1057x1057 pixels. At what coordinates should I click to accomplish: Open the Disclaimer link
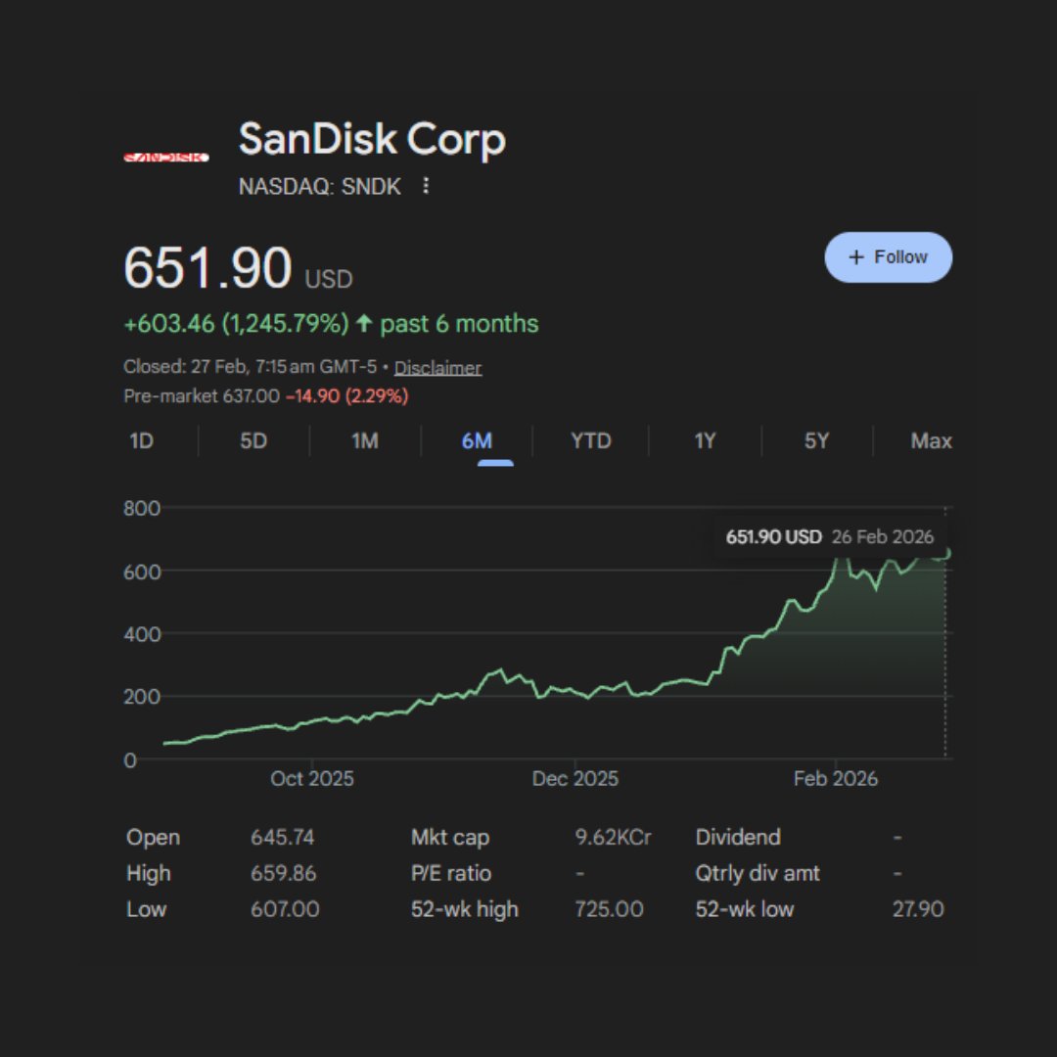tap(437, 368)
